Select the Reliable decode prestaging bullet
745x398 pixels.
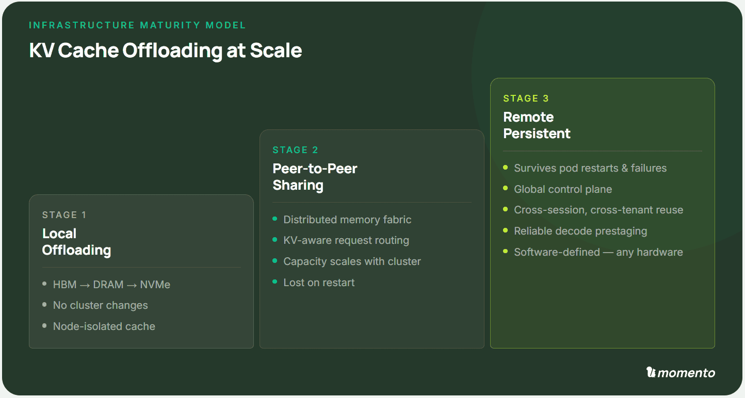(580, 231)
